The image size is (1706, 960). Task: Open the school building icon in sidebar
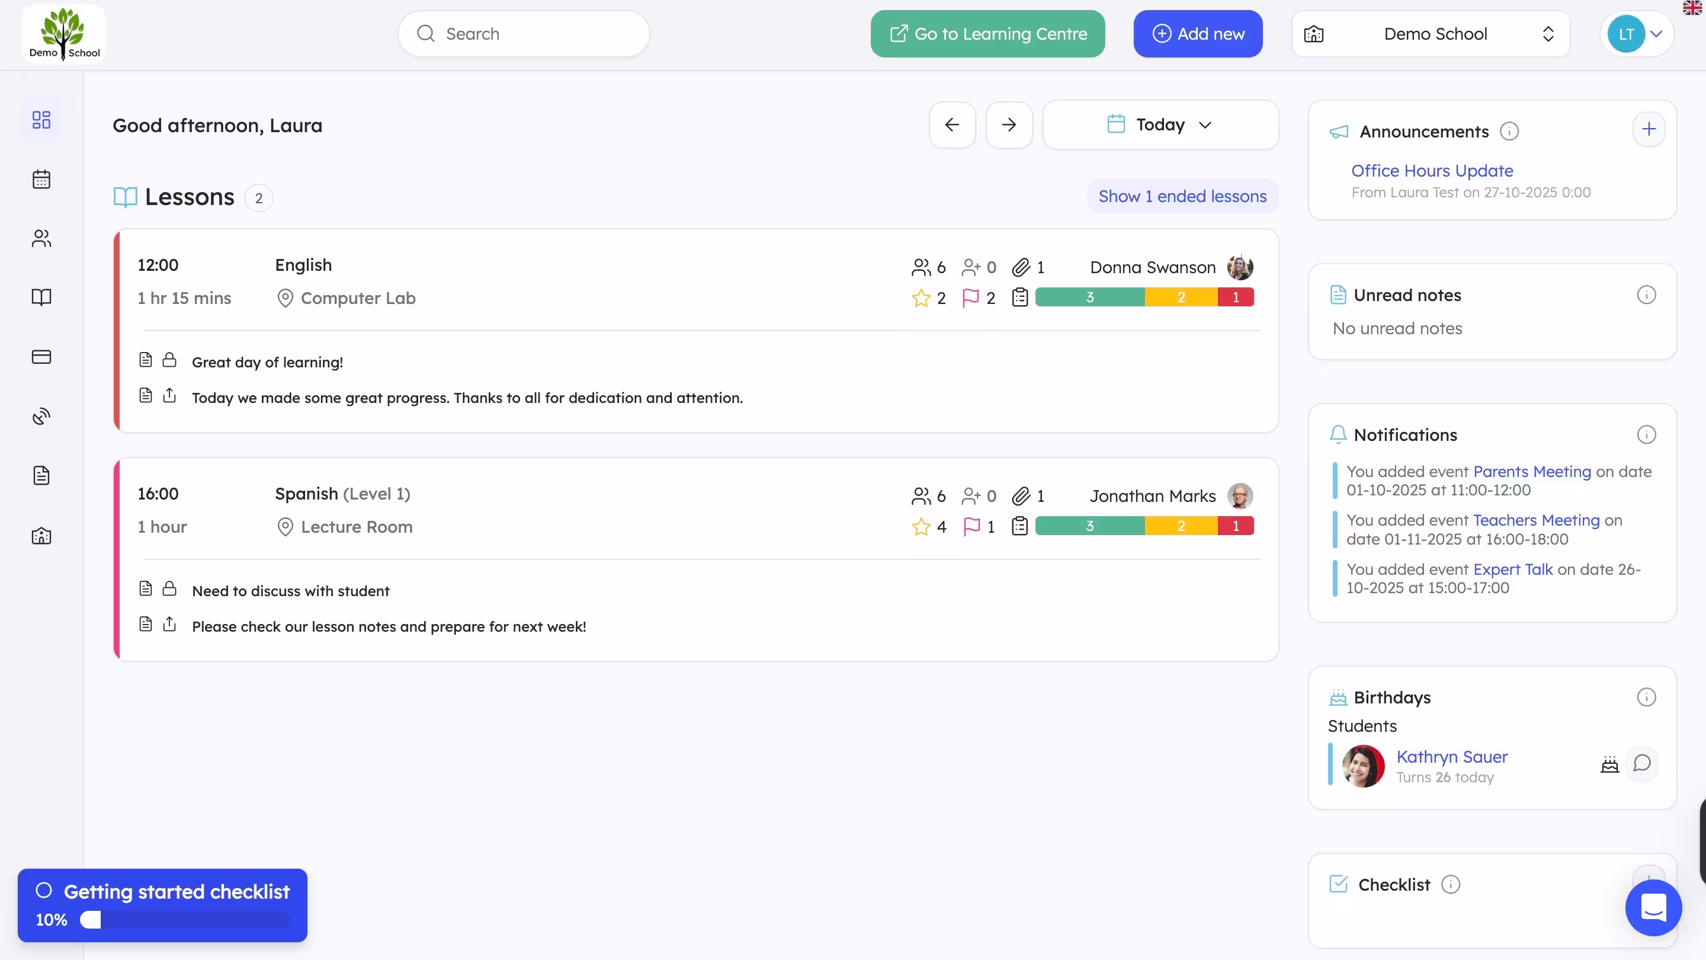tap(41, 536)
